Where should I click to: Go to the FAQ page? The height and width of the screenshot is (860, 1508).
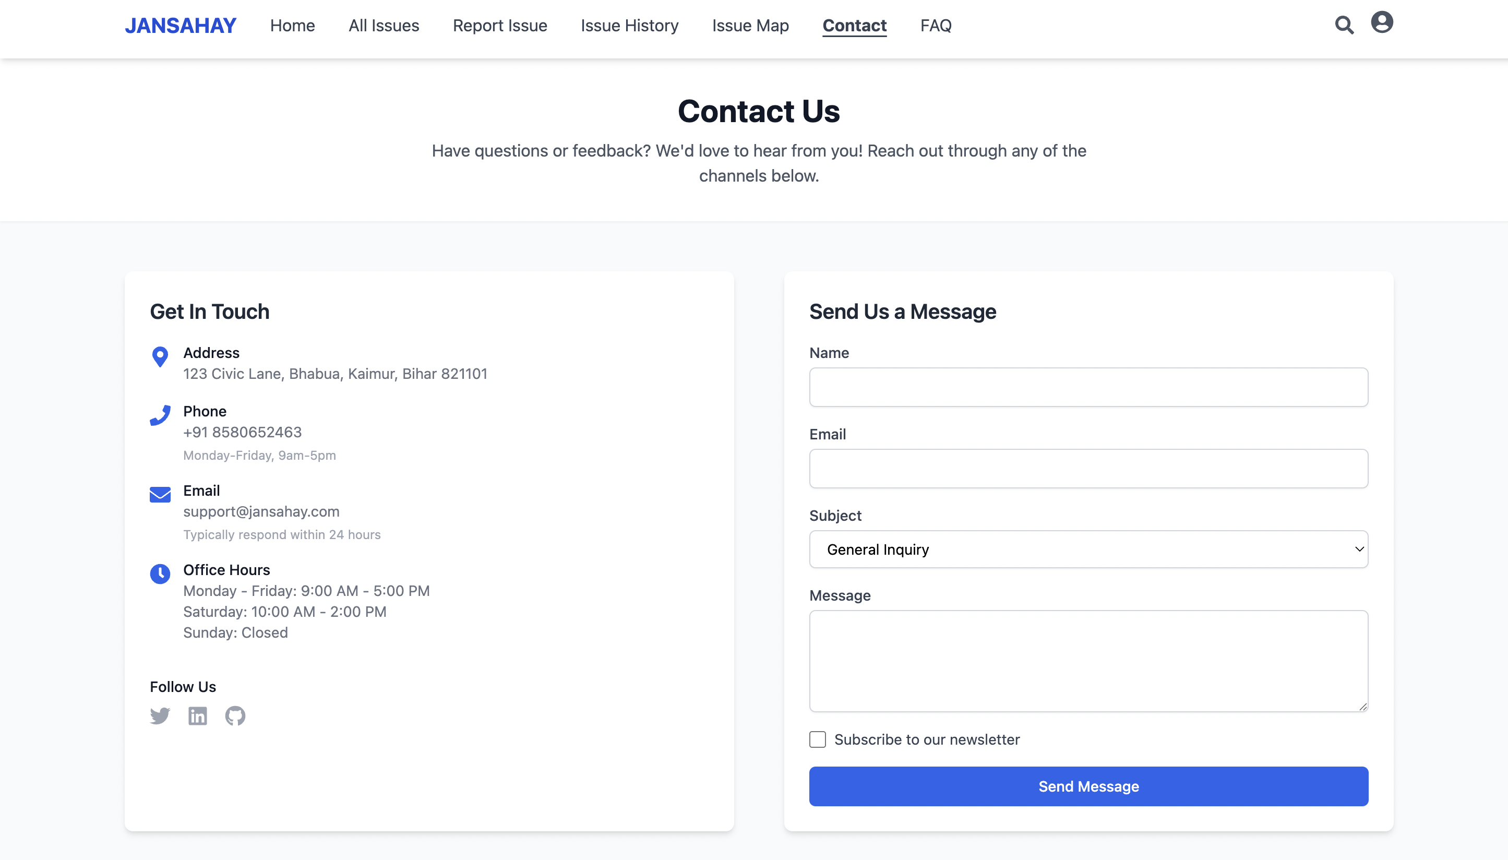pos(935,26)
